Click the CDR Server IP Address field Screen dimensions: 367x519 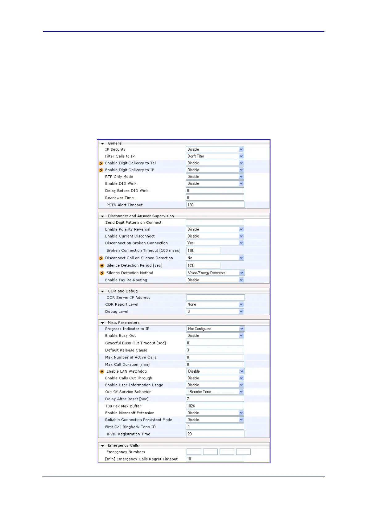(x=216, y=297)
